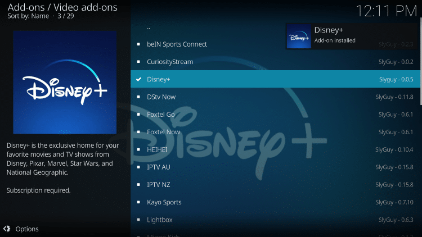Click the bullet icon beside HEIHEI

tap(138, 149)
